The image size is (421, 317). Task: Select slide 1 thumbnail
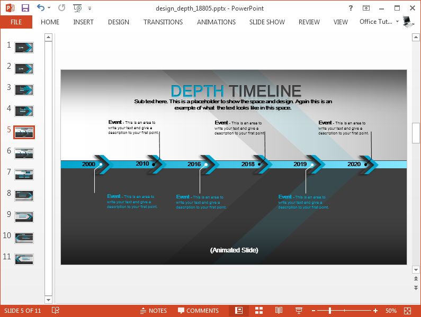[24, 48]
